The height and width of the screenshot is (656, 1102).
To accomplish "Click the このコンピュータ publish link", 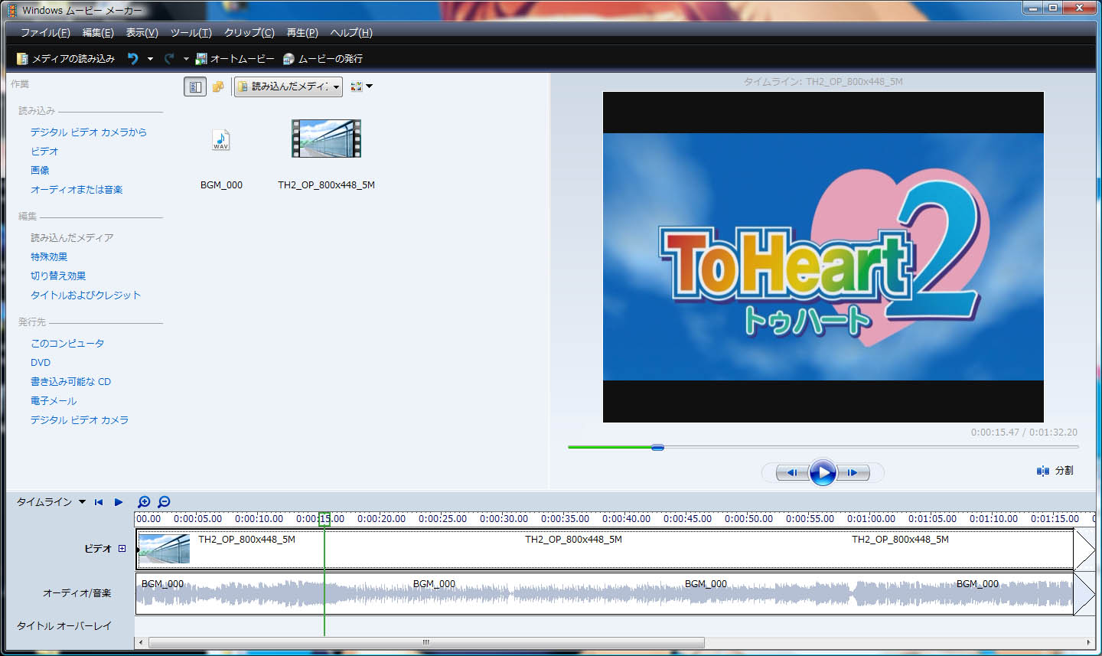I will click(x=67, y=343).
